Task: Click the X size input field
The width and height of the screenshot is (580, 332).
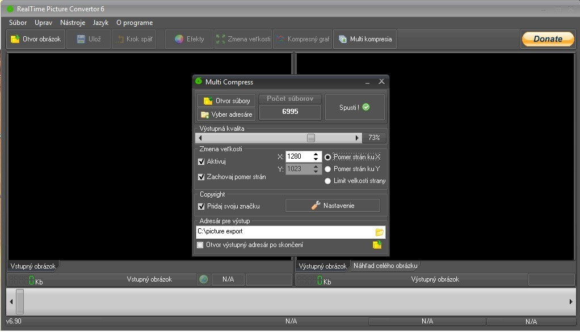Action: click(x=298, y=156)
